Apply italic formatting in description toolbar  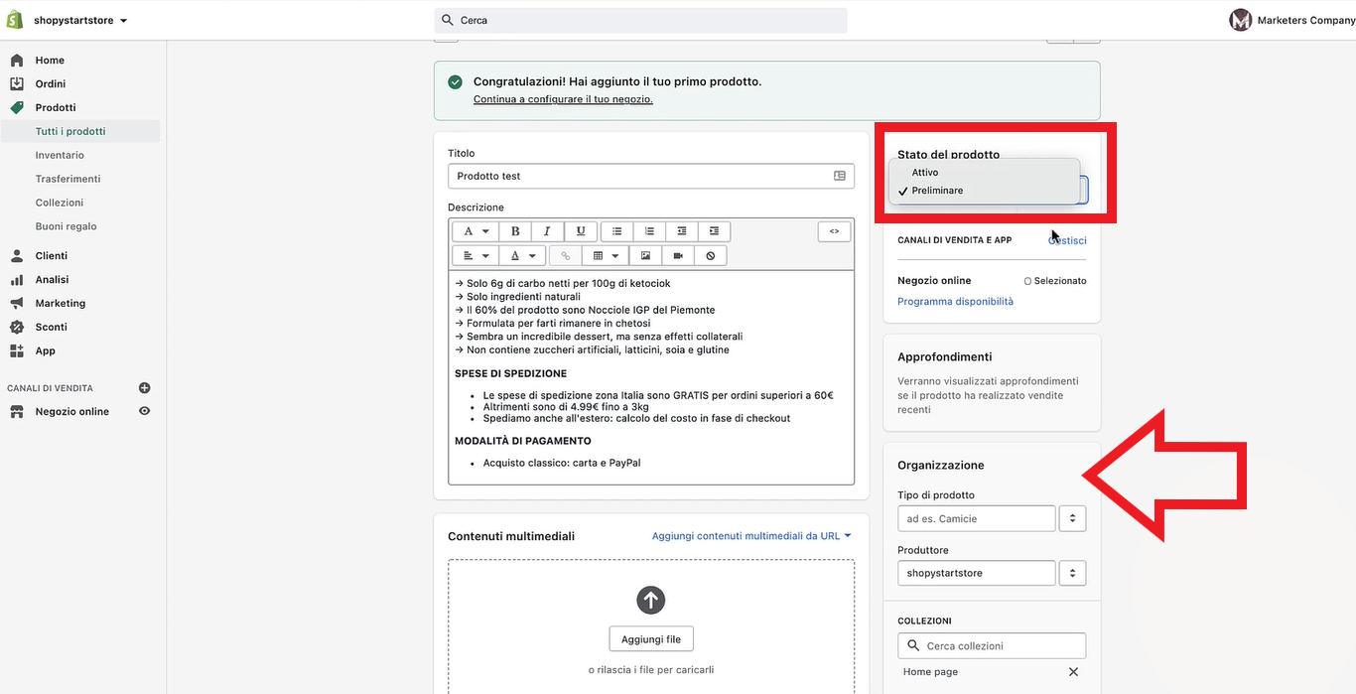[547, 231]
